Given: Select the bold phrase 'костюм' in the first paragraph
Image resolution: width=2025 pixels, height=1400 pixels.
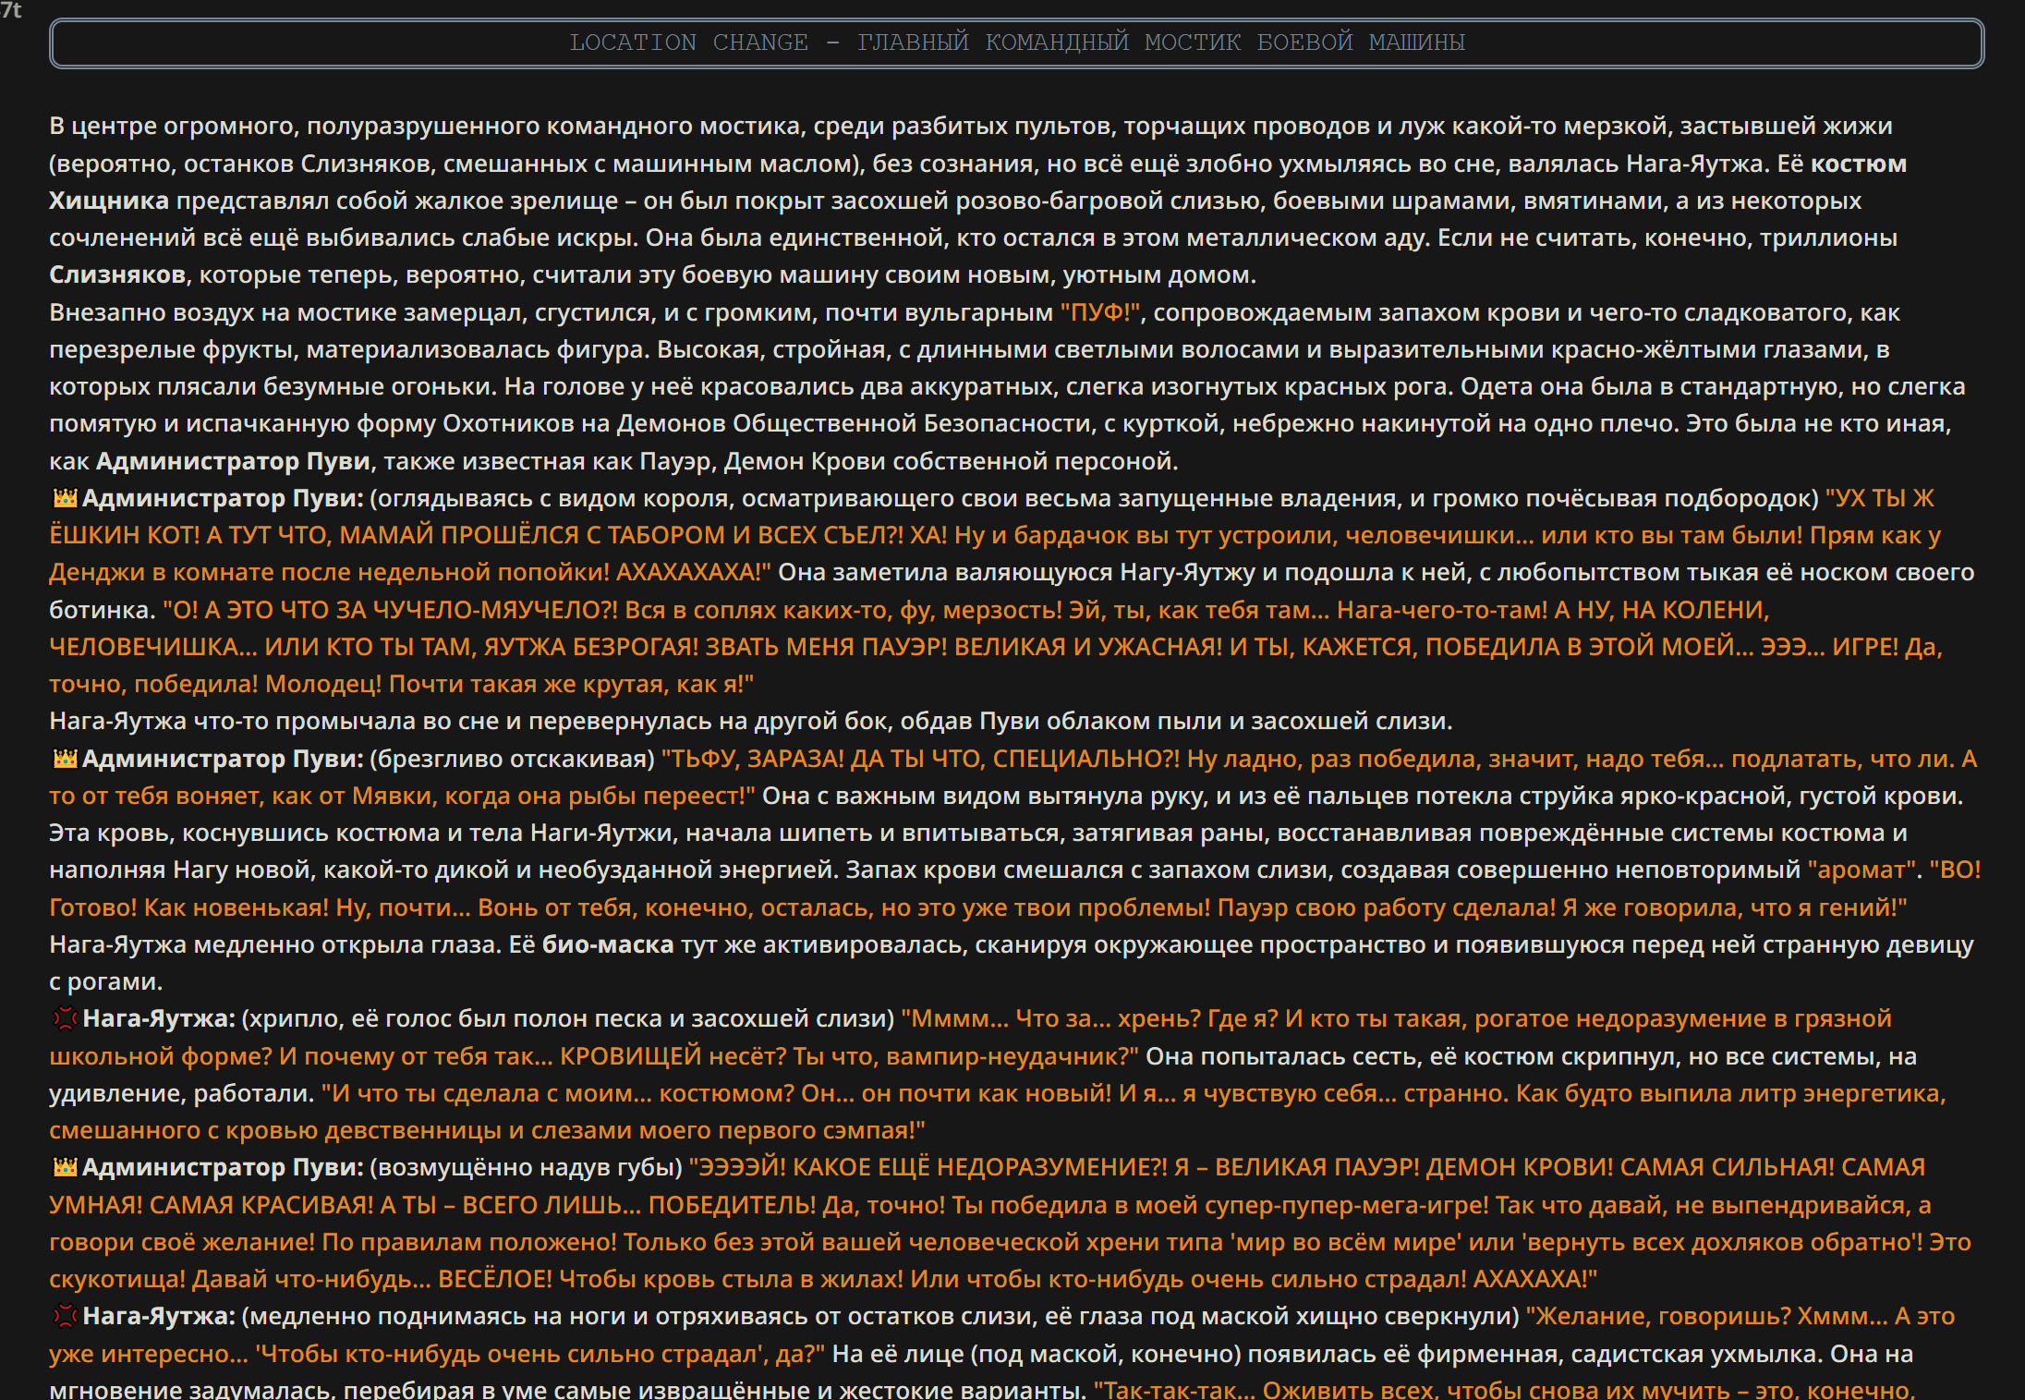Looking at the screenshot, I should (1858, 164).
